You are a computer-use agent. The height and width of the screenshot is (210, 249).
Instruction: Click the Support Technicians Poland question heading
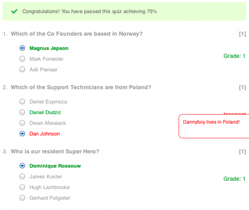[x=81, y=87]
